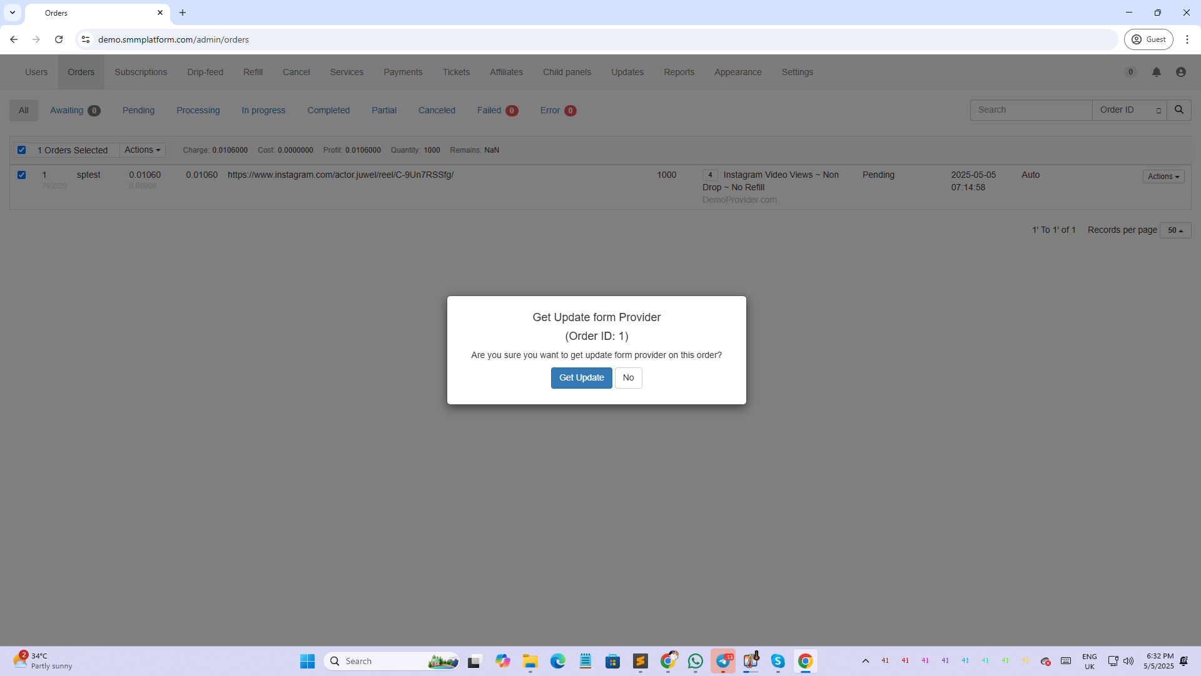Screen dimensions: 1201x676
Task: Switch to the Services menu tab
Action: tap(347, 72)
